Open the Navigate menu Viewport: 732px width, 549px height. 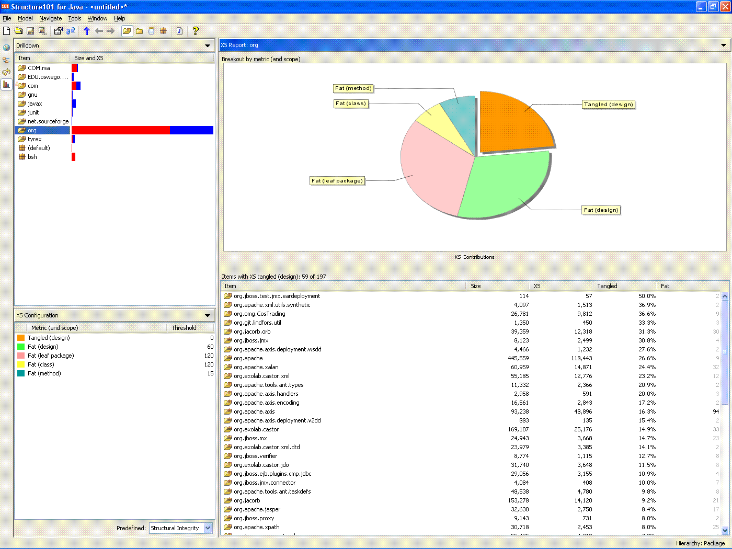tap(50, 18)
